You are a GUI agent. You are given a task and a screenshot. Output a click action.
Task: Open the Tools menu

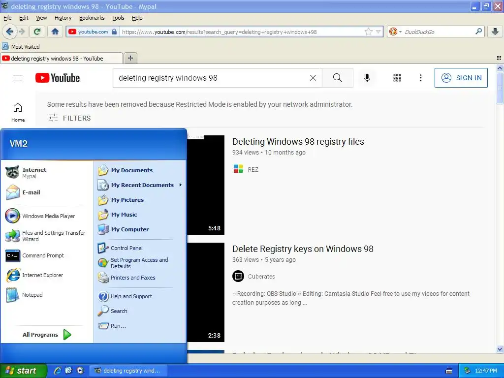pyautogui.click(x=118, y=18)
